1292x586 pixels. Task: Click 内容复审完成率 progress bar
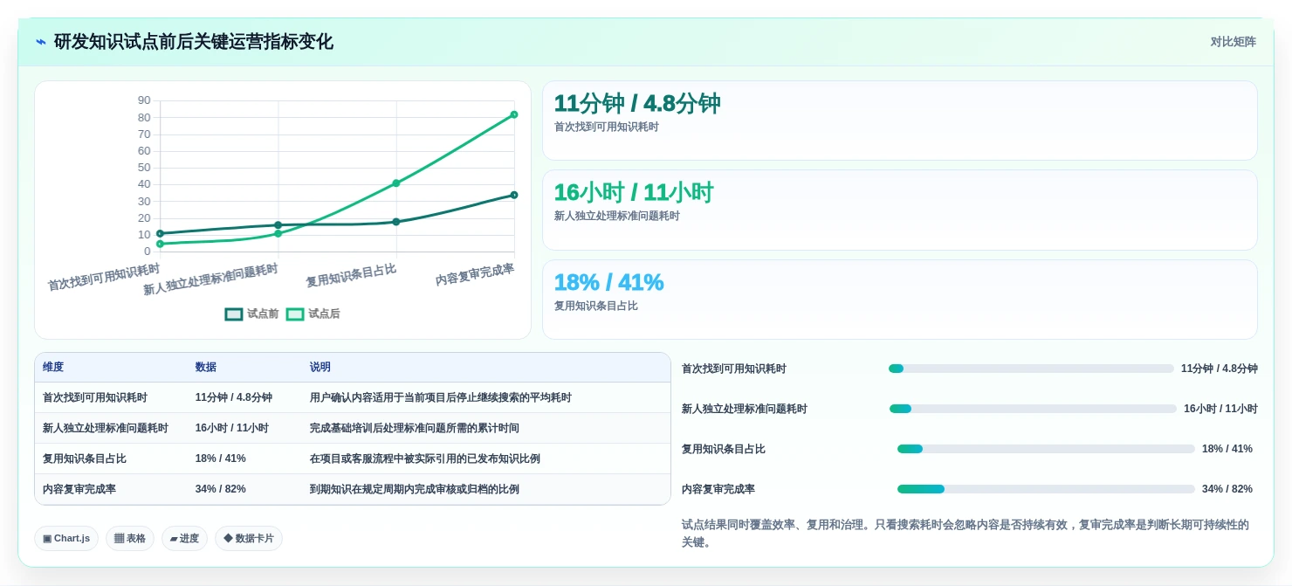click(x=1046, y=489)
